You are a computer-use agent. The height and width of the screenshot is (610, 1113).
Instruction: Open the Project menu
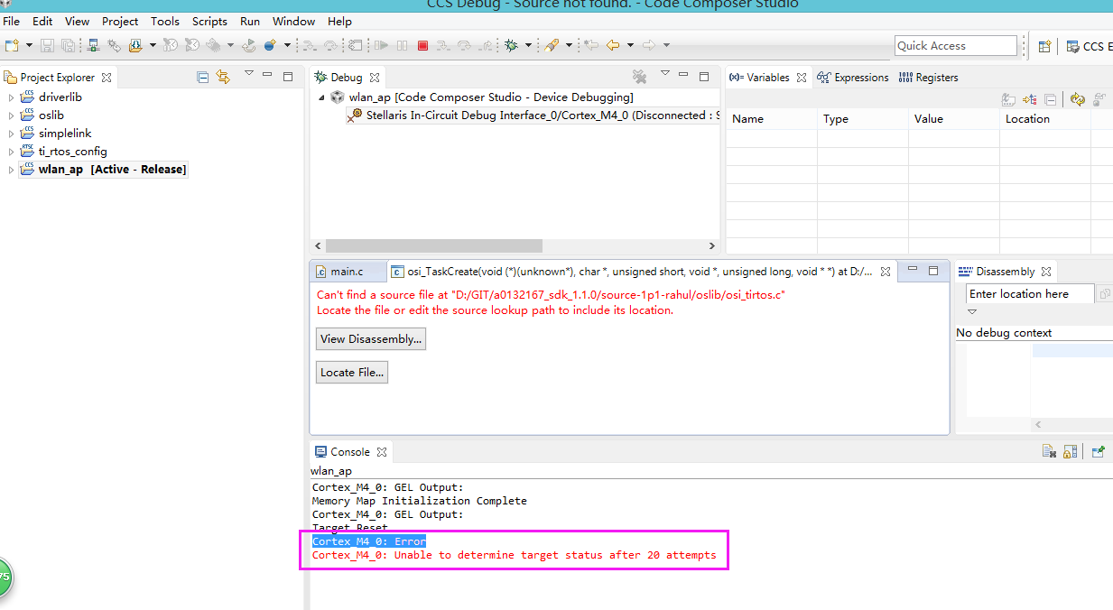click(x=120, y=21)
